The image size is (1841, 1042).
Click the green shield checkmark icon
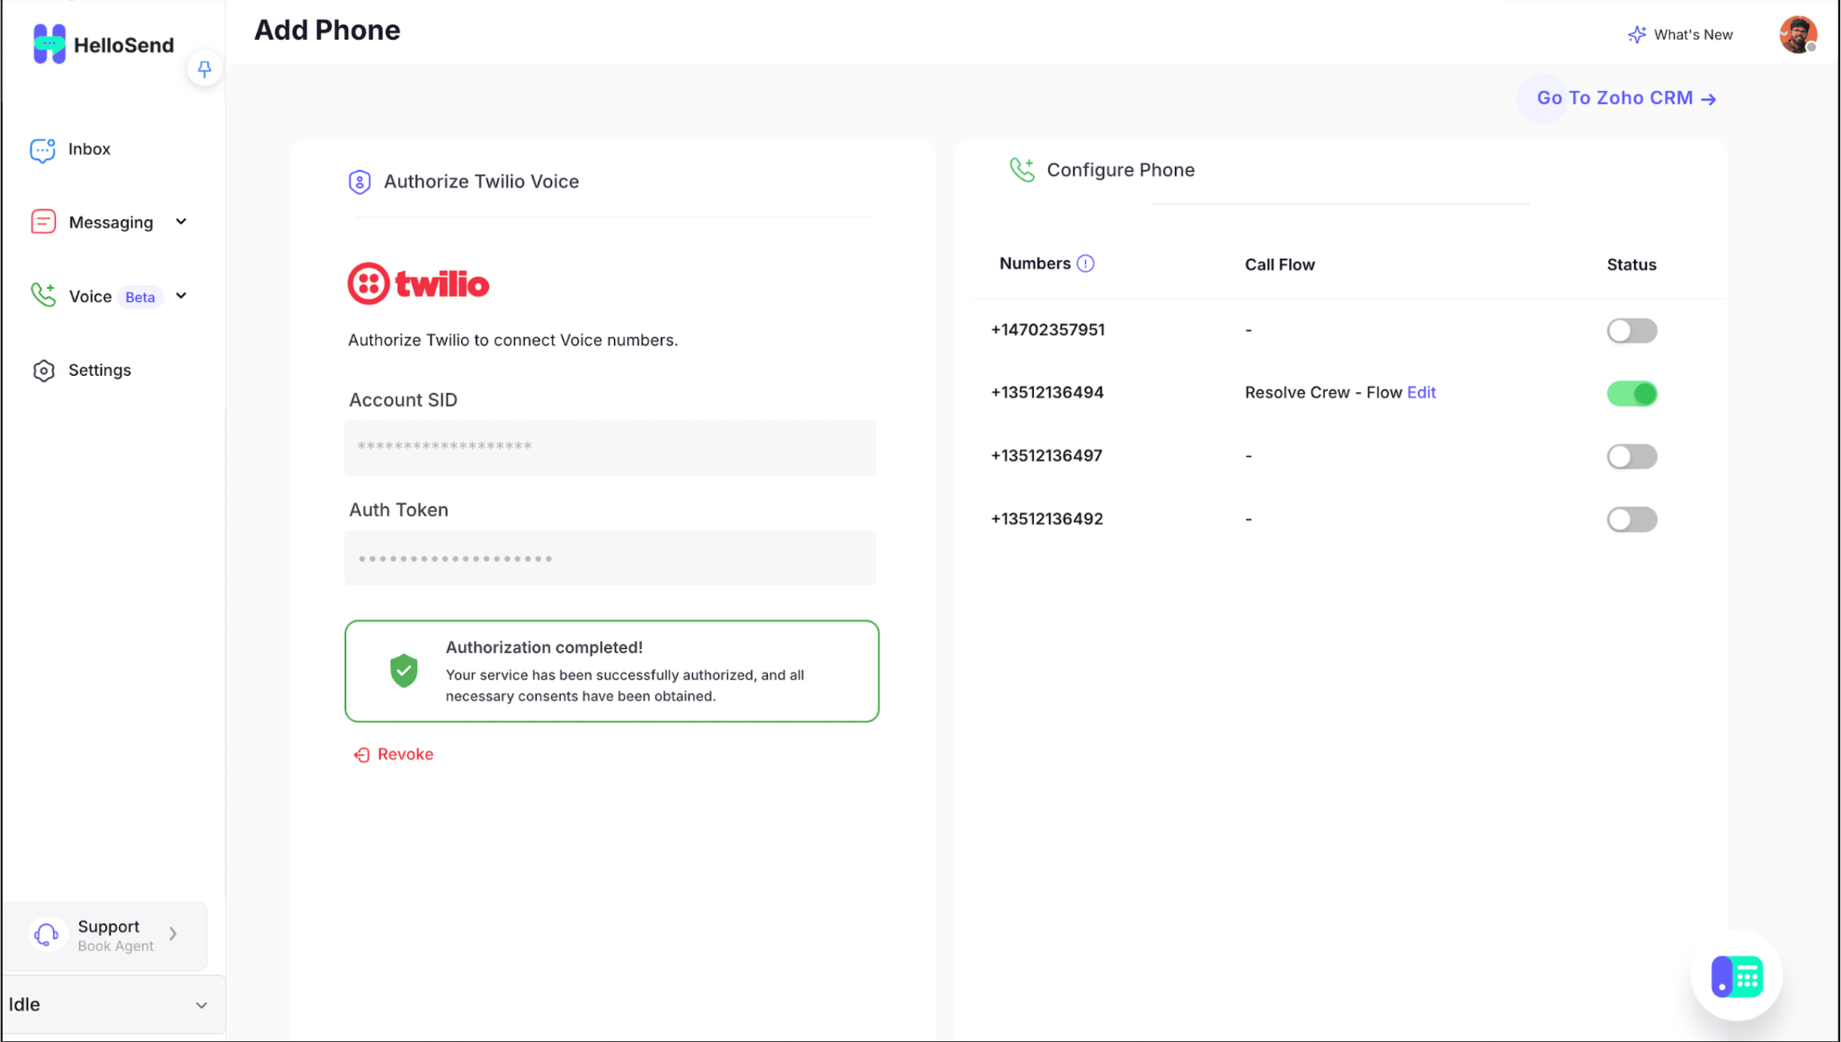(x=404, y=671)
